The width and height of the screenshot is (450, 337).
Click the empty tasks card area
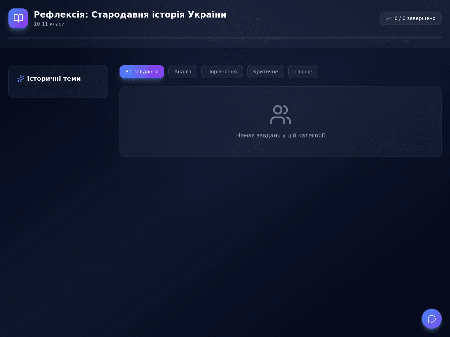281,121
